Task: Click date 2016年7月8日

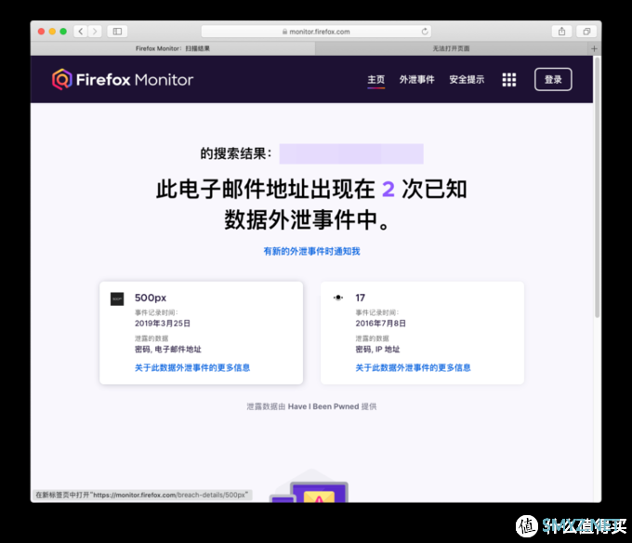Action: pos(380,324)
